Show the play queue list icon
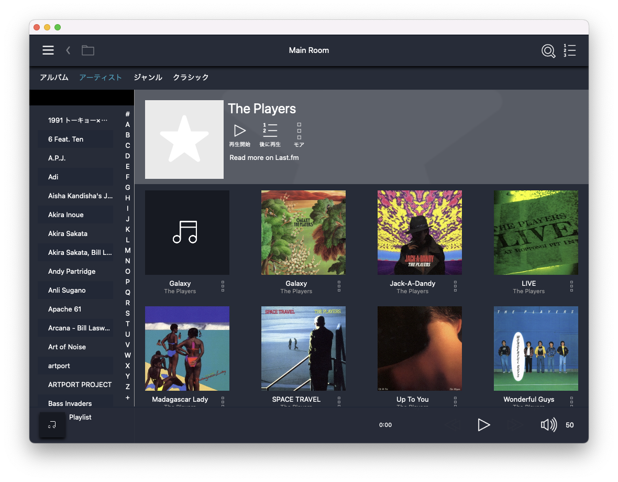 (569, 50)
